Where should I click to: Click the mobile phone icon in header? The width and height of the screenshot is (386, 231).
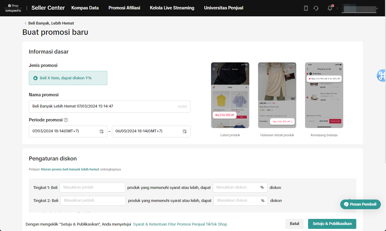pos(306,8)
